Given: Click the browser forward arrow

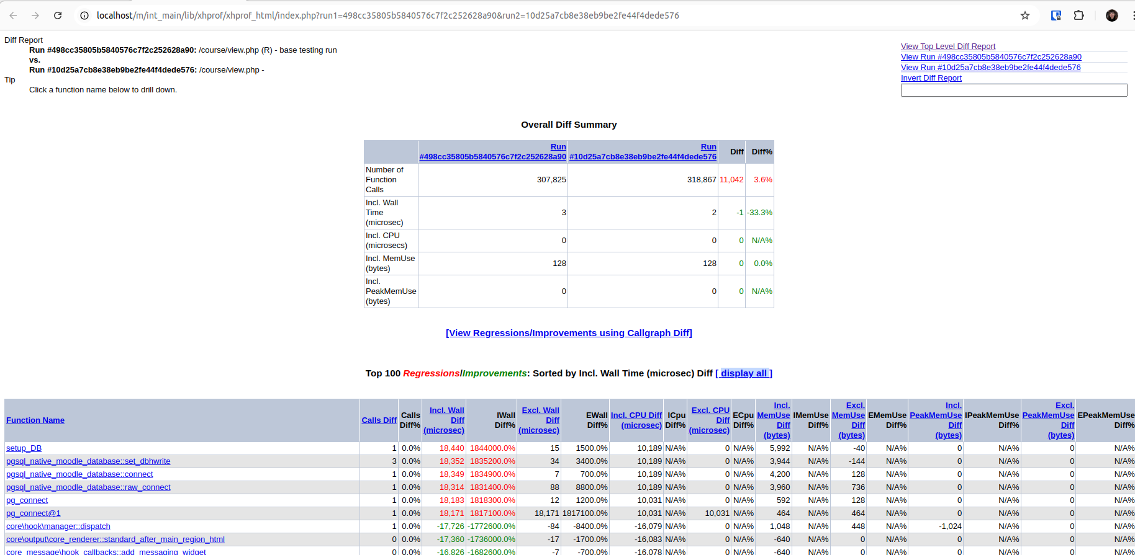Looking at the screenshot, I should click(35, 16).
